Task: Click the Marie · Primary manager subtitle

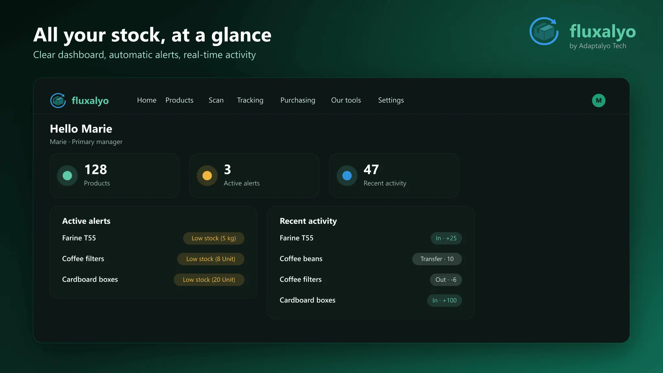Action: click(86, 142)
